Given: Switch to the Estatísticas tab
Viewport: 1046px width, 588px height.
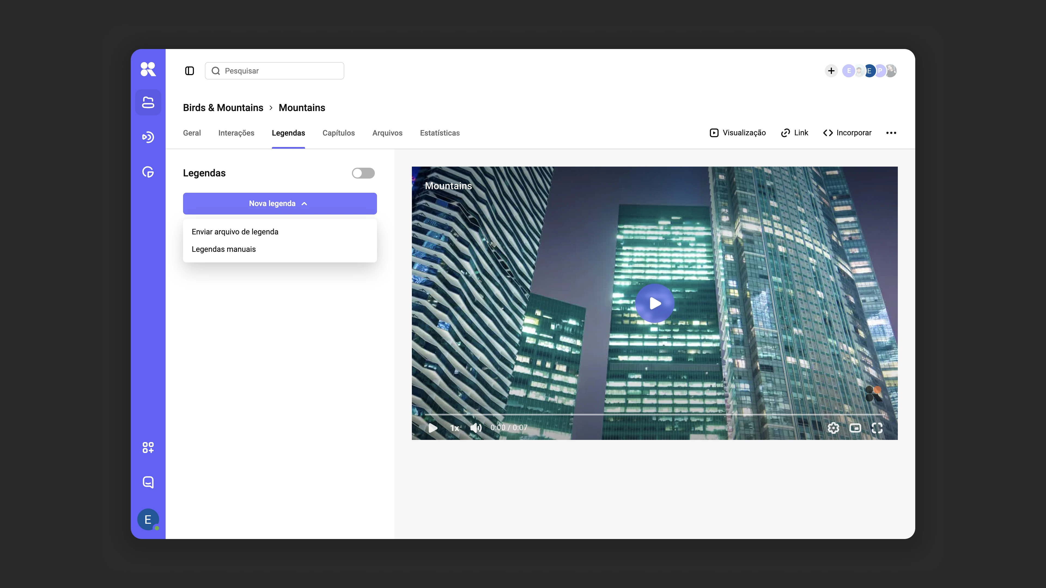Looking at the screenshot, I should coord(440,133).
